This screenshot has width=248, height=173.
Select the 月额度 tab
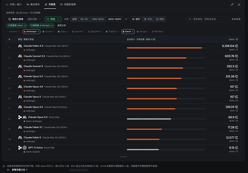tap(50, 4)
